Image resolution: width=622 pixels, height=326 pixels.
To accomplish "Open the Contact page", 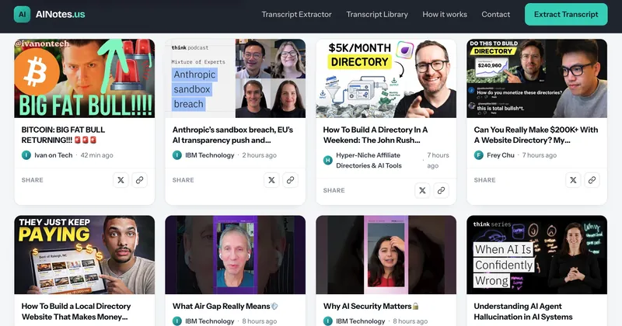I will click(x=495, y=14).
